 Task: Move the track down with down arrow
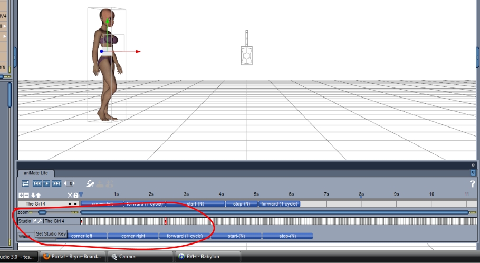pyautogui.click(x=33, y=195)
